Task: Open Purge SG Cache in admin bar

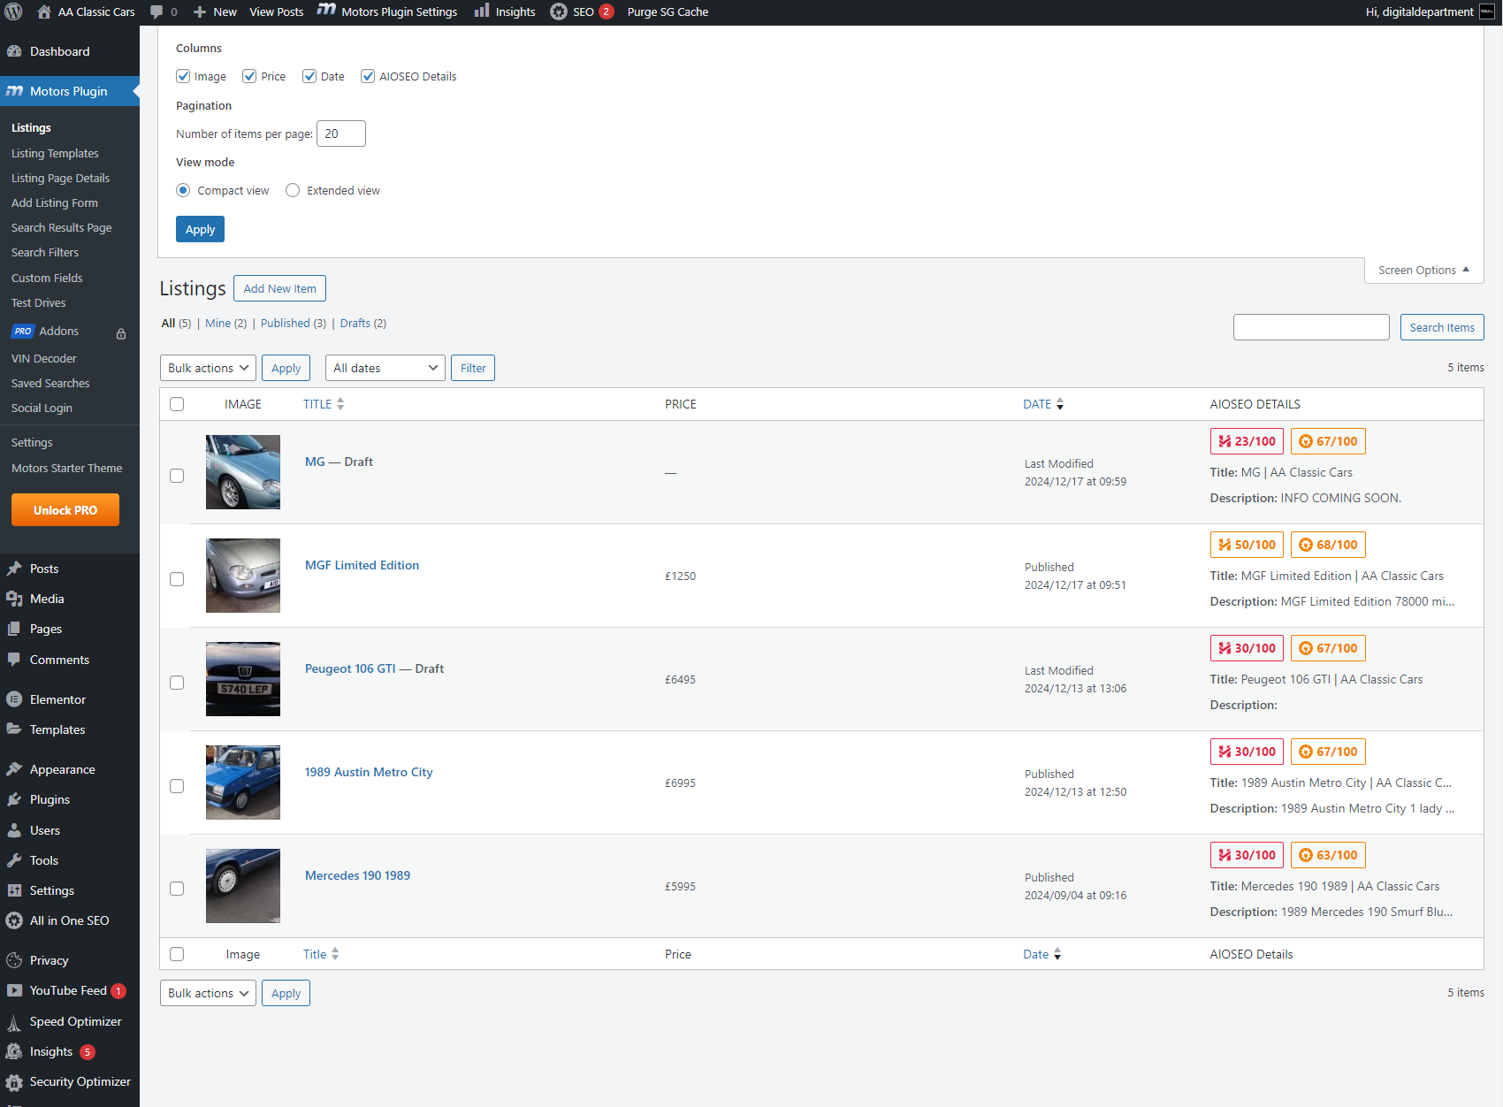Action: (668, 12)
